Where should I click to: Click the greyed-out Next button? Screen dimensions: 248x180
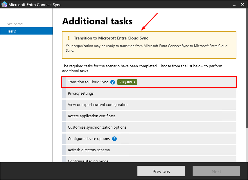coord(216,171)
